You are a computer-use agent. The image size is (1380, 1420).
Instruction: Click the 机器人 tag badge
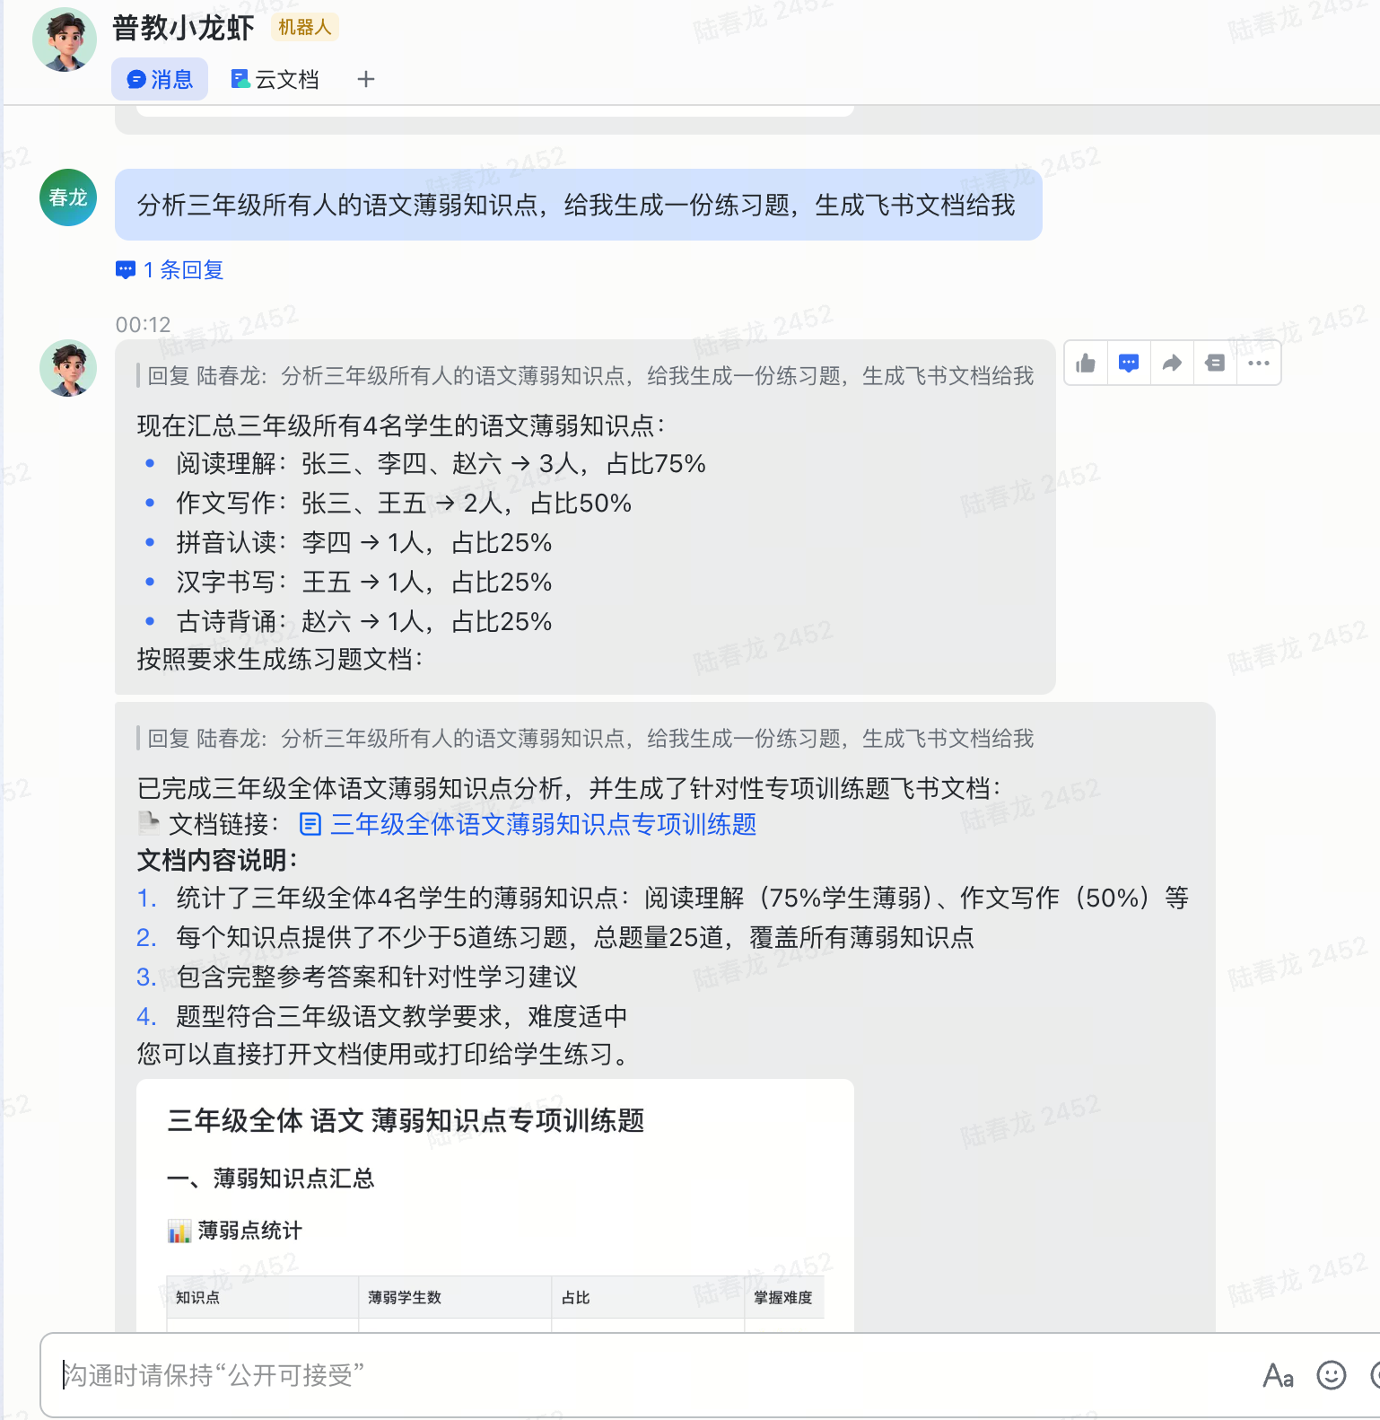coord(304,27)
